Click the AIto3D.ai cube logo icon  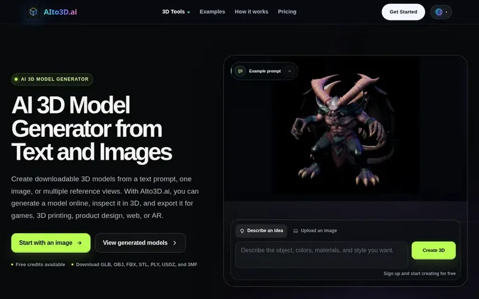pyautogui.click(x=33, y=12)
